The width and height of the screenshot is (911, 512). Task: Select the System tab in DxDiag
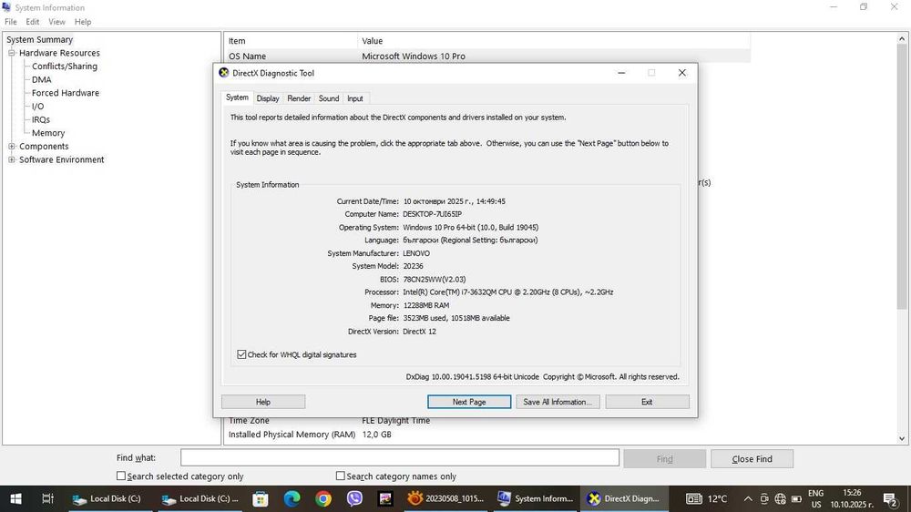click(x=237, y=97)
